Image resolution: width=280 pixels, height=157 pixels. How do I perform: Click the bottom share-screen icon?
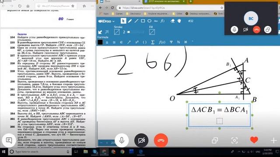[215, 140]
